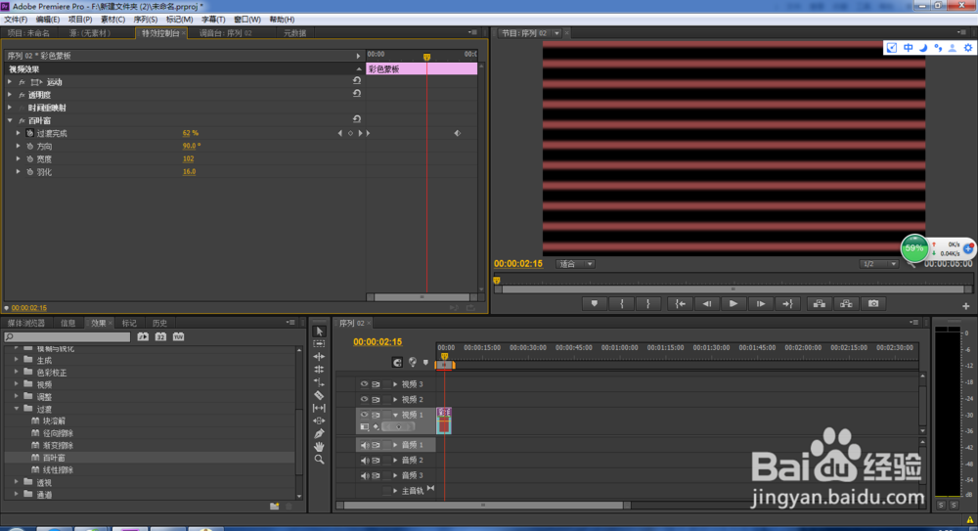Create a new custom bin in Effects panel
This screenshot has height=531, width=978.
275,506
